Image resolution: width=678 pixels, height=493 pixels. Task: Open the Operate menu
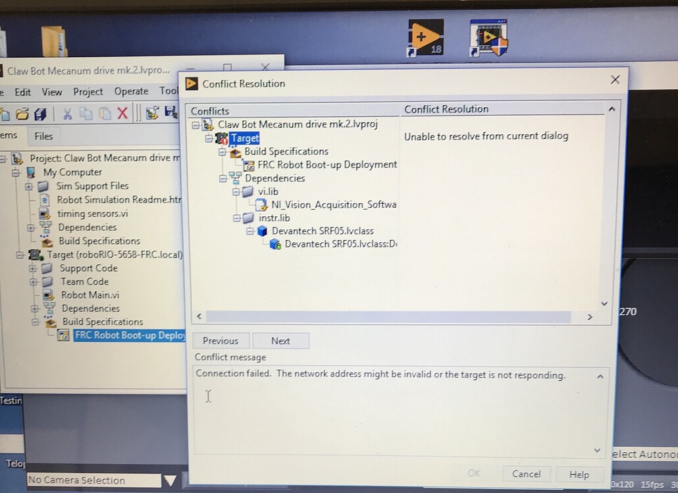click(x=131, y=91)
